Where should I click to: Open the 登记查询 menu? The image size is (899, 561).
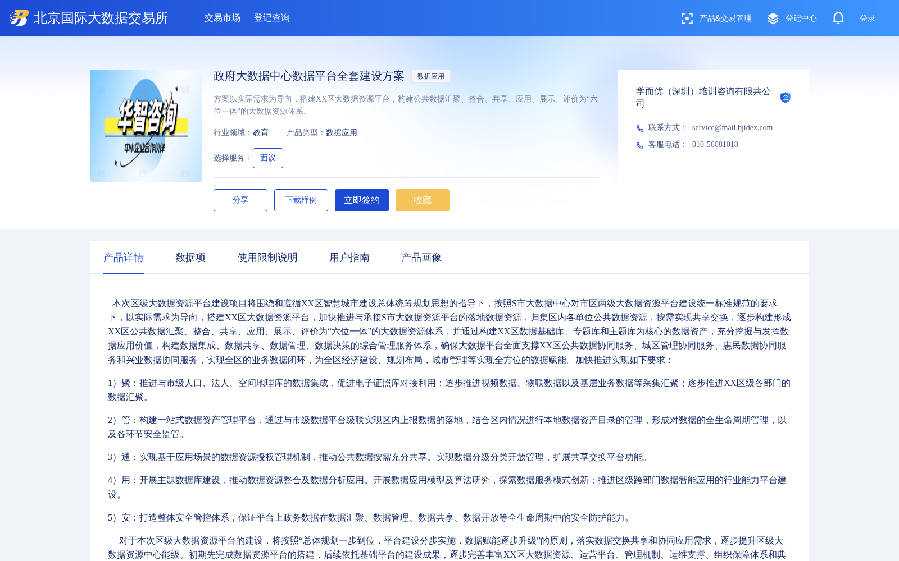click(272, 18)
